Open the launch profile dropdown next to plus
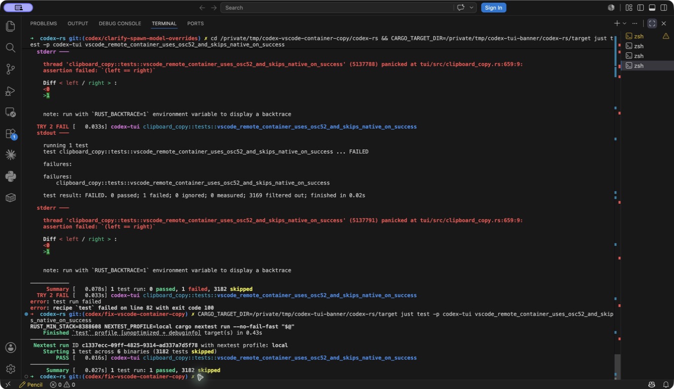674x389 pixels. 624,23
